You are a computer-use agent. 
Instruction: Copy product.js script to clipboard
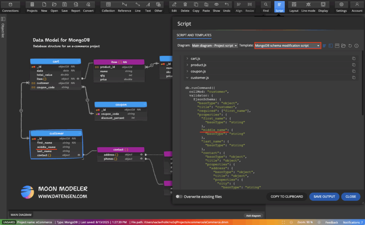(354, 65)
